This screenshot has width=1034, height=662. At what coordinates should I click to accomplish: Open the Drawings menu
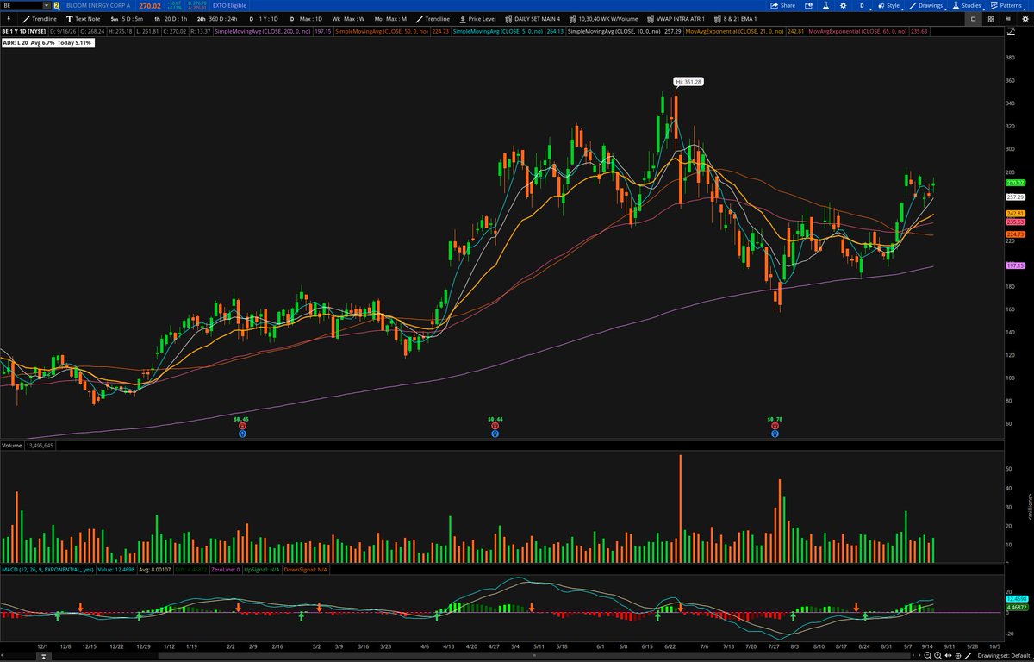925,5
